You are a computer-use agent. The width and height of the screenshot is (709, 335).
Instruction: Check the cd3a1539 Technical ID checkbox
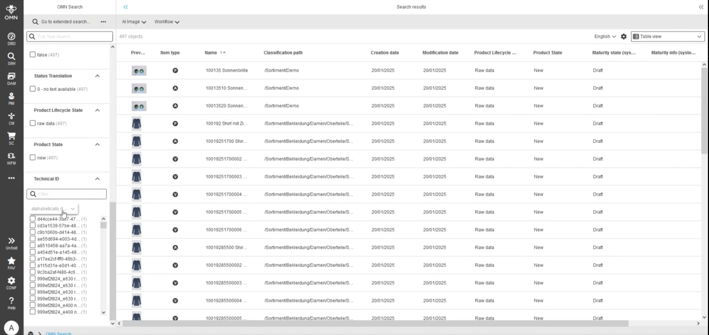tap(32, 225)
